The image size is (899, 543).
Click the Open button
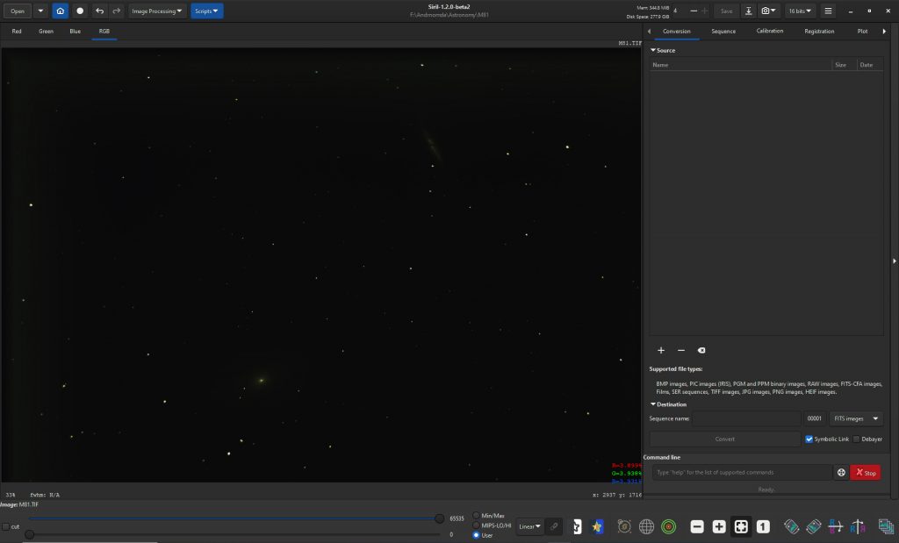tap(18, 11)
